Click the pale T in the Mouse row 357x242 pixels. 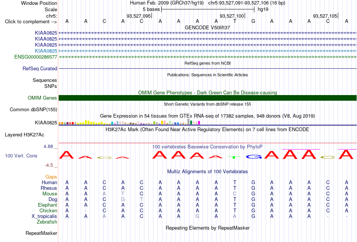123,194
